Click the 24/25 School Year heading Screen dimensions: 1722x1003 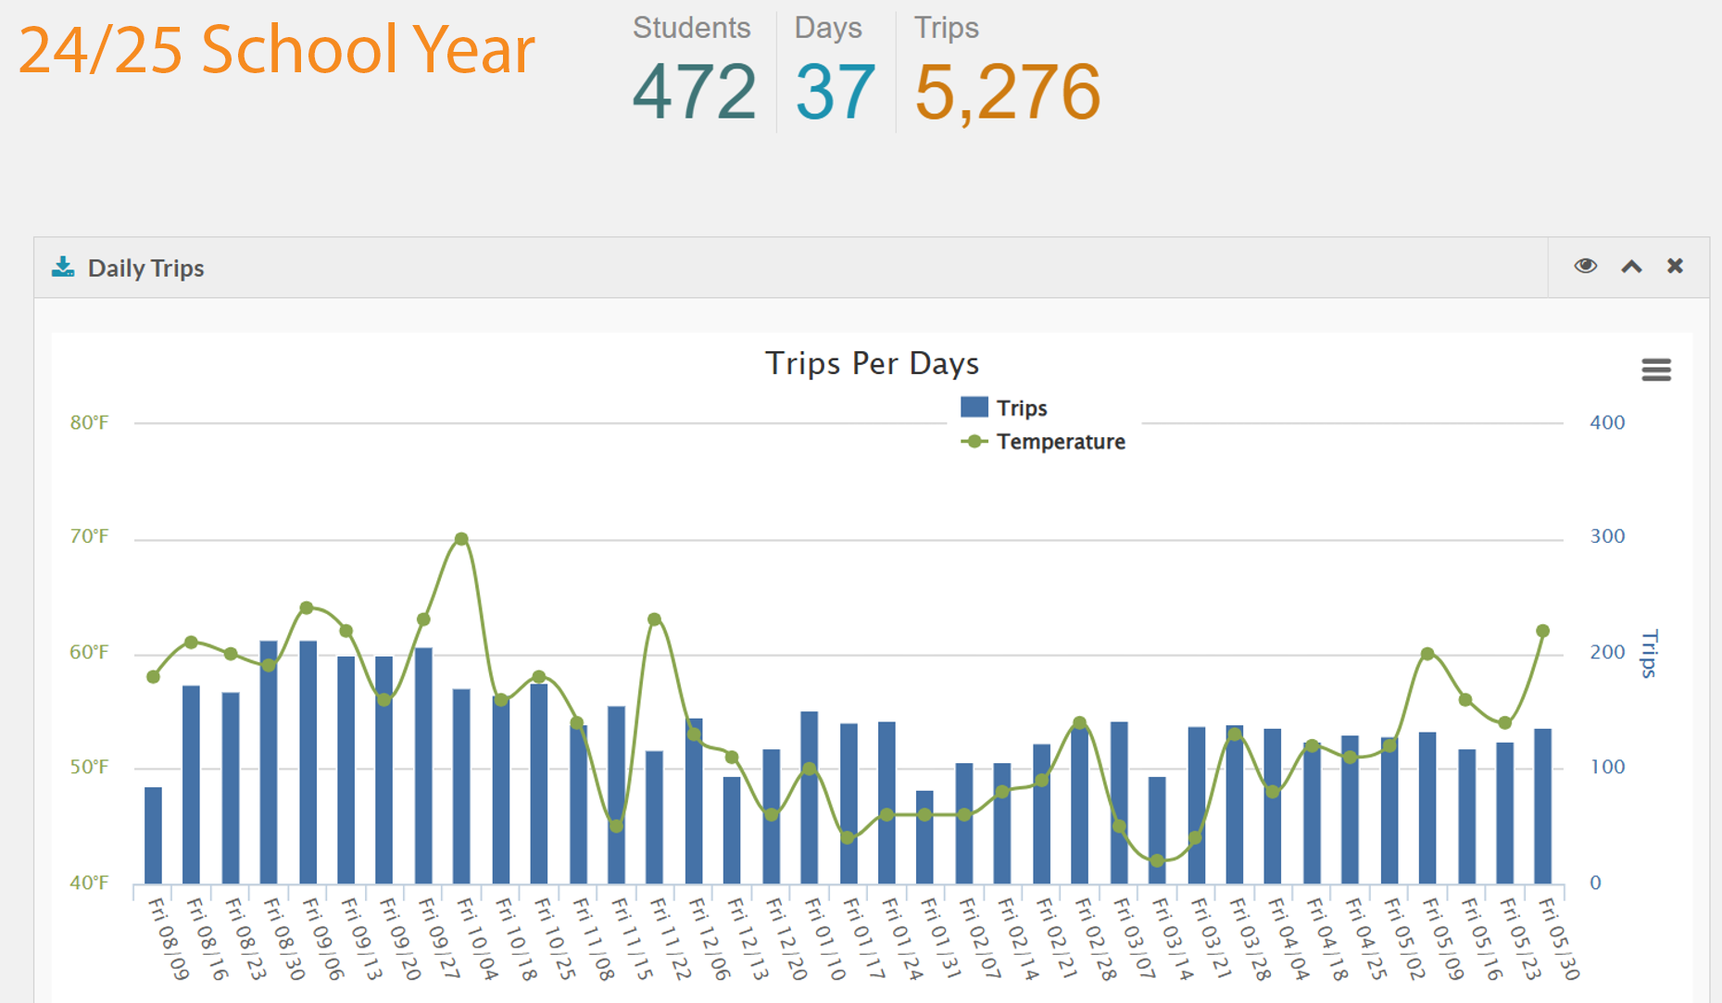277,50
